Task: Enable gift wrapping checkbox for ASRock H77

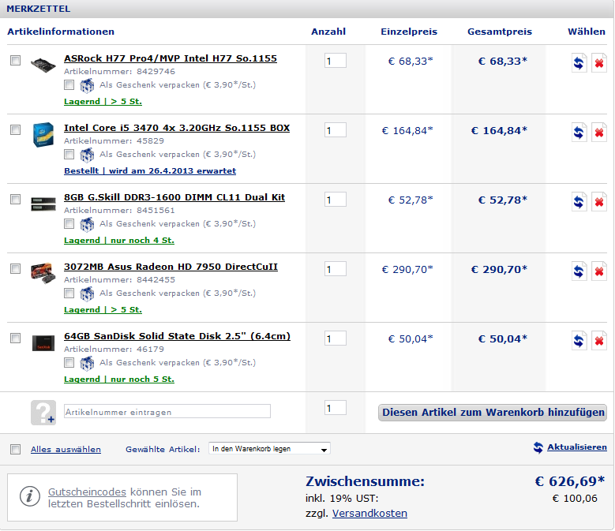Action: click(x=69, y=84)
